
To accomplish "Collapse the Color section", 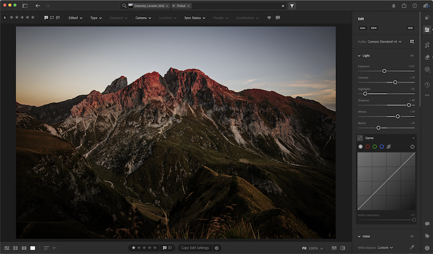I will click(x=359, y=236).
